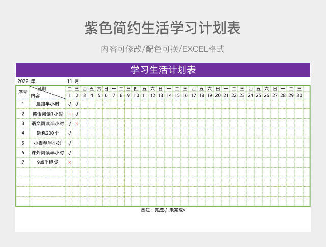The height and width of the screenshot is (247, 326).
Task: Select the task cell 英语阅读1小时
Action: (47, 114)
